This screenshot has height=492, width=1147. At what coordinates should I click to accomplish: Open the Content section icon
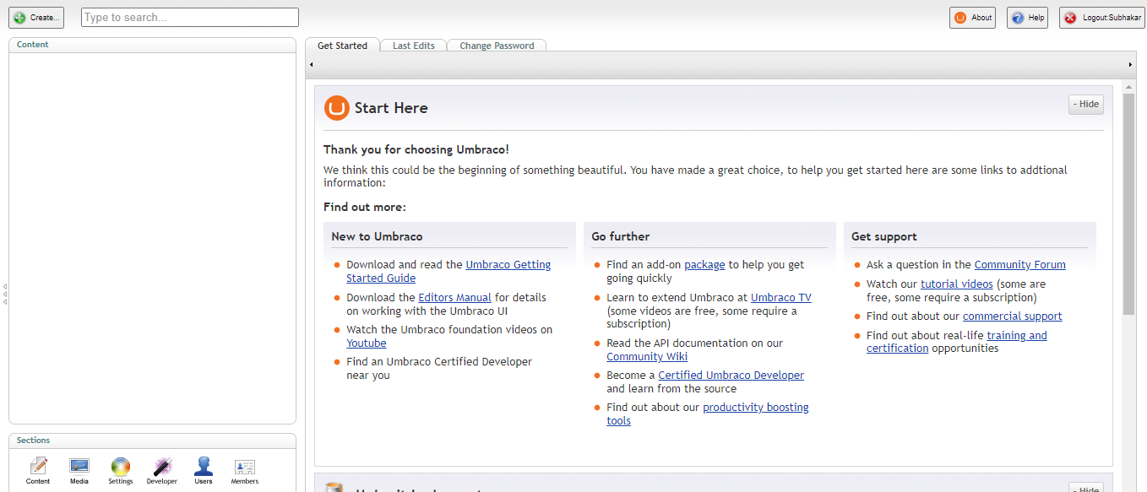pyautogui.click(x=38, y=471)
